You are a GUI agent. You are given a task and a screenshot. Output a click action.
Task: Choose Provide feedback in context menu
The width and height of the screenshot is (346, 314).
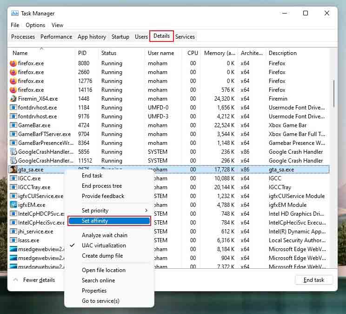[x=103, y=196]
